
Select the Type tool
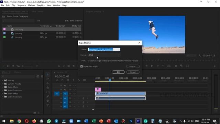pos(48,105)
